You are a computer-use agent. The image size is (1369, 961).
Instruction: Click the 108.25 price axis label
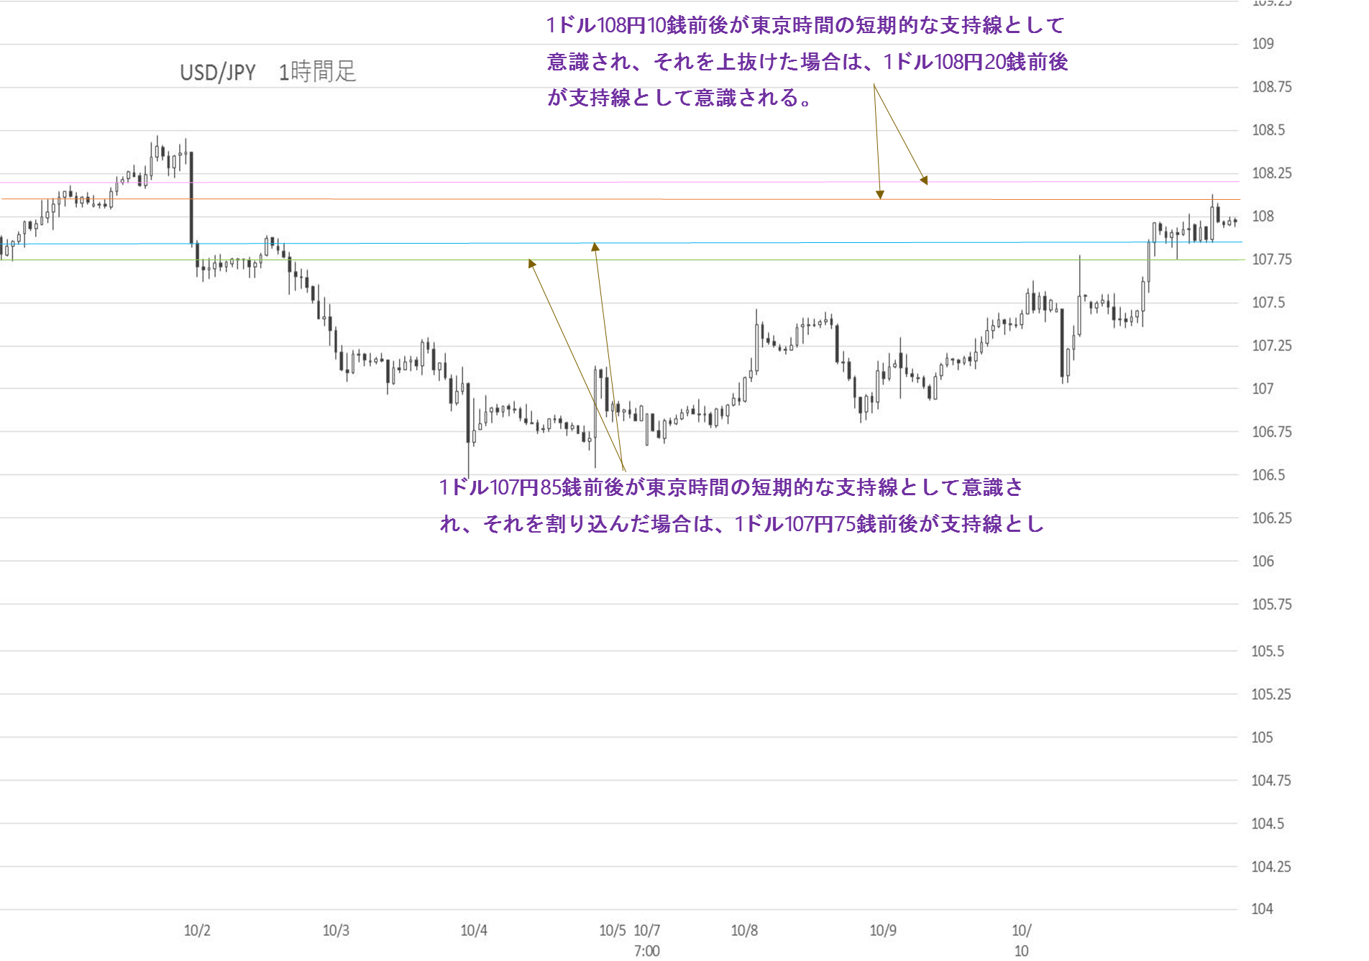(1271, 173)
